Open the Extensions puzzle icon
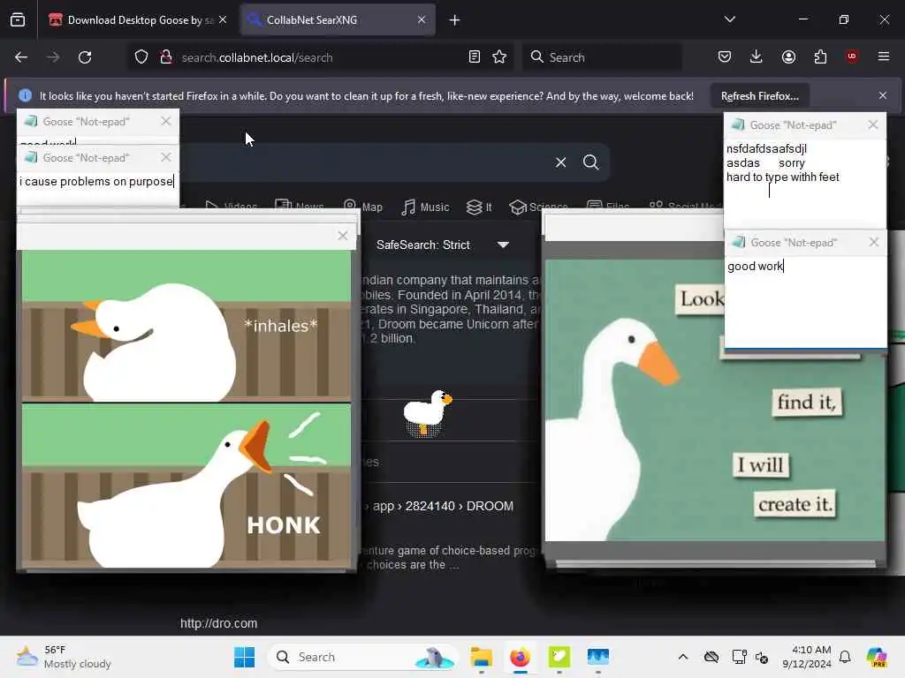Viewport: 905px width, 678px height. pyautogui.click(x=820, y=57)
